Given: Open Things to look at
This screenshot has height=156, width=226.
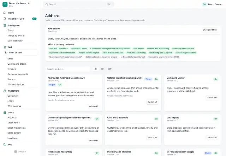Looking at the screenshot, I should [16, 35].
